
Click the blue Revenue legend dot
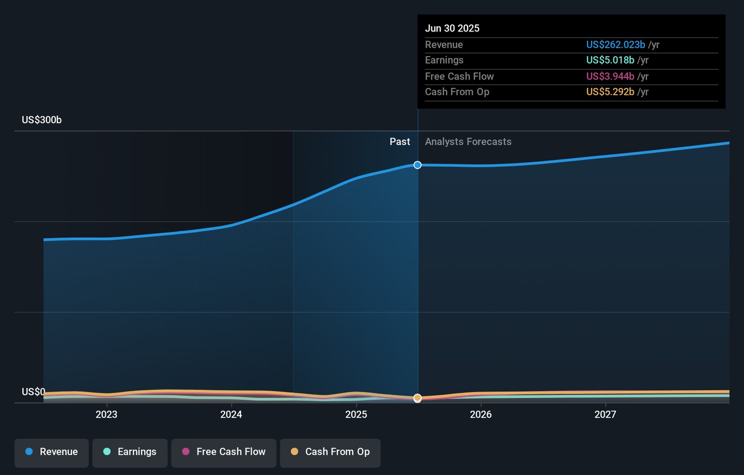[x=29, y=452]
